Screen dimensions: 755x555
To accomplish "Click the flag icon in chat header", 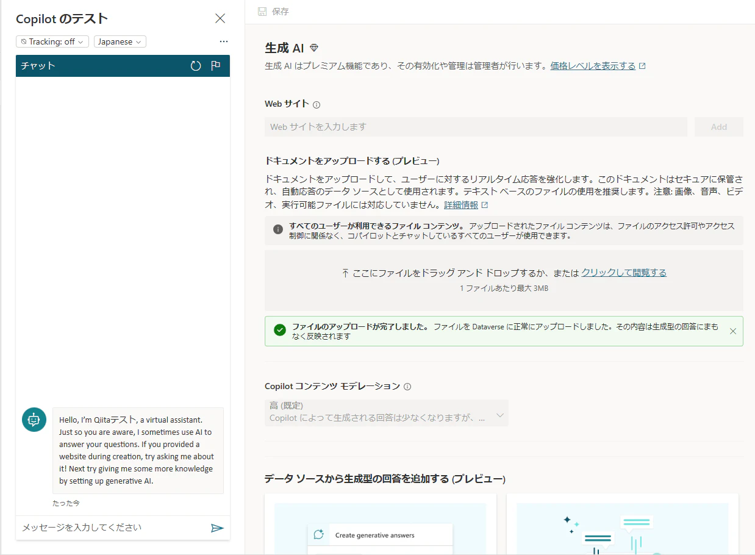I will [215, 66].
